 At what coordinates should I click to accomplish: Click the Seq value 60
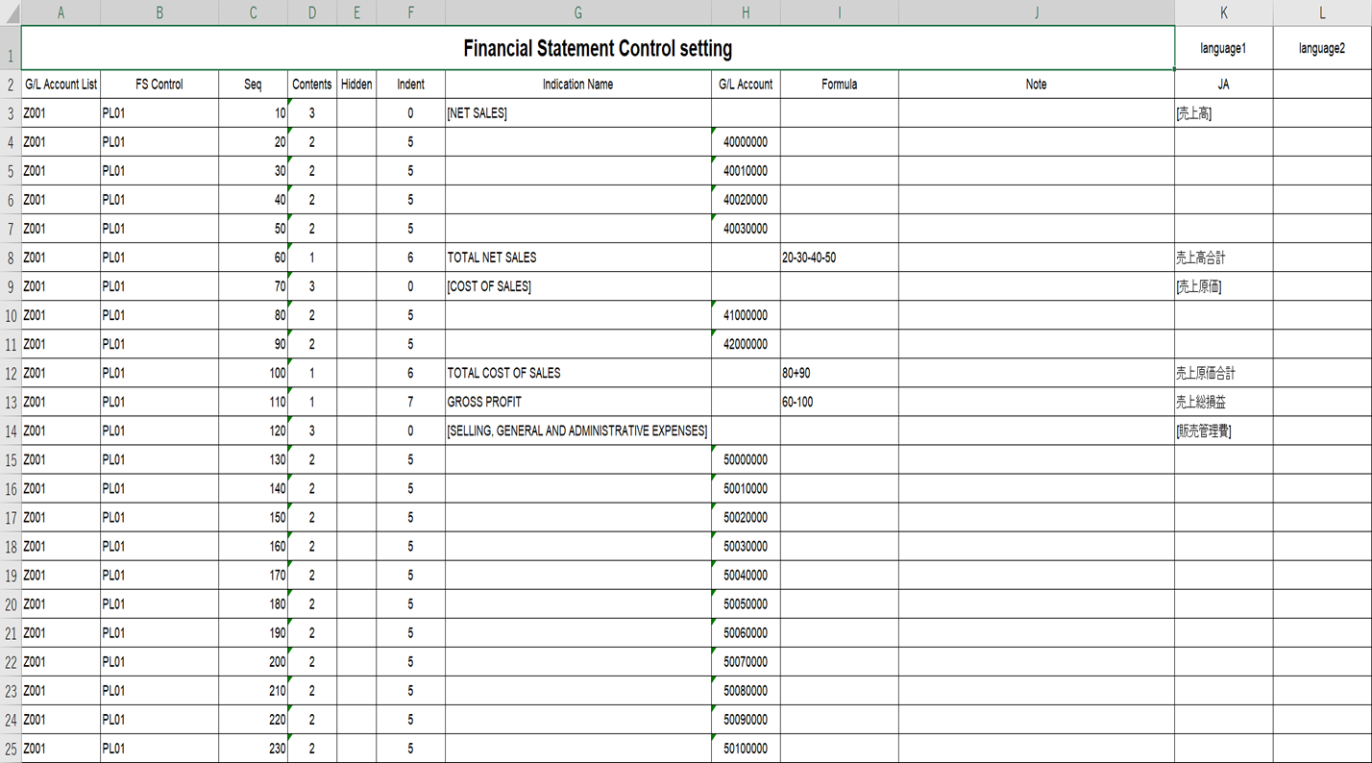pos(253,258)
